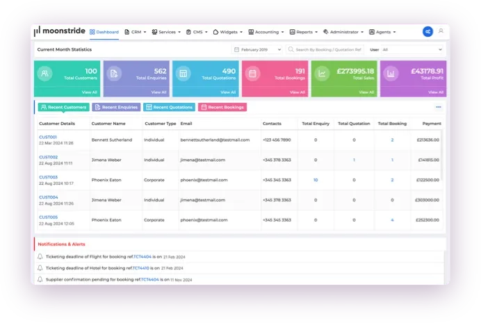Image resolution: width=481 pixels, height=323 pixels.
Task: Expand the Reports menu
Action: point(304,32)
